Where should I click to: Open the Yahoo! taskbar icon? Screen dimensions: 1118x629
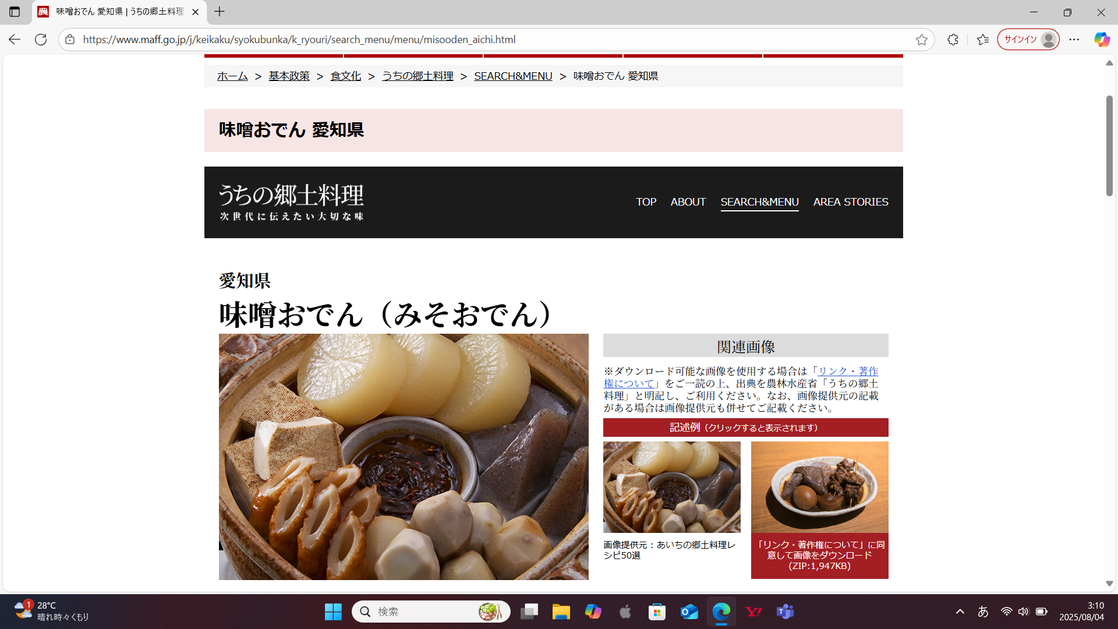(x=753, y=612)
